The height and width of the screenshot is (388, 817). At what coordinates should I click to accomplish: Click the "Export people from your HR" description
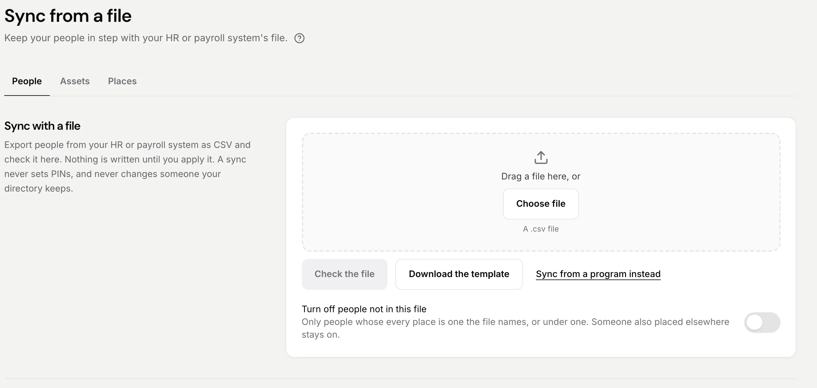(128, 166)
